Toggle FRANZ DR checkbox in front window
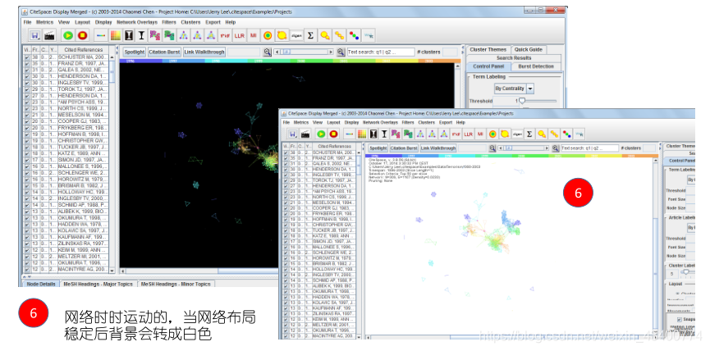The height and width of the screenshot is (351, 710). (x=286, y=159)
